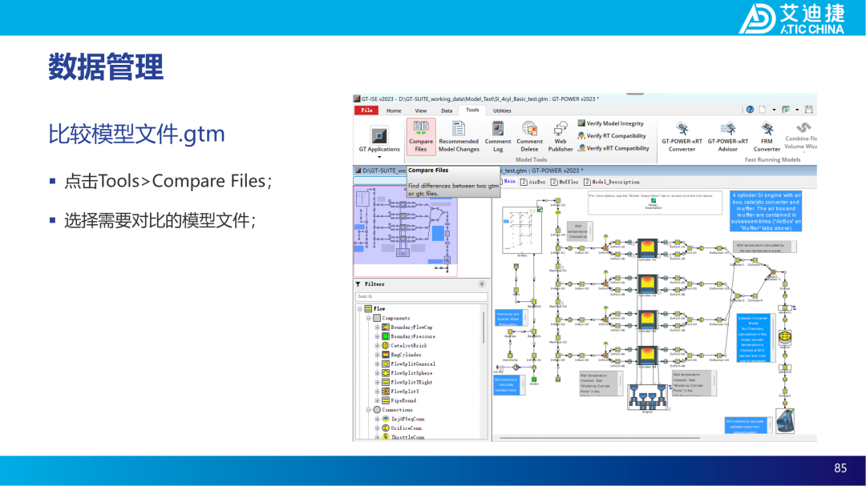Switch to the View ribbon tab
This screenshot has width=866, height=486.
pos(421,110)
